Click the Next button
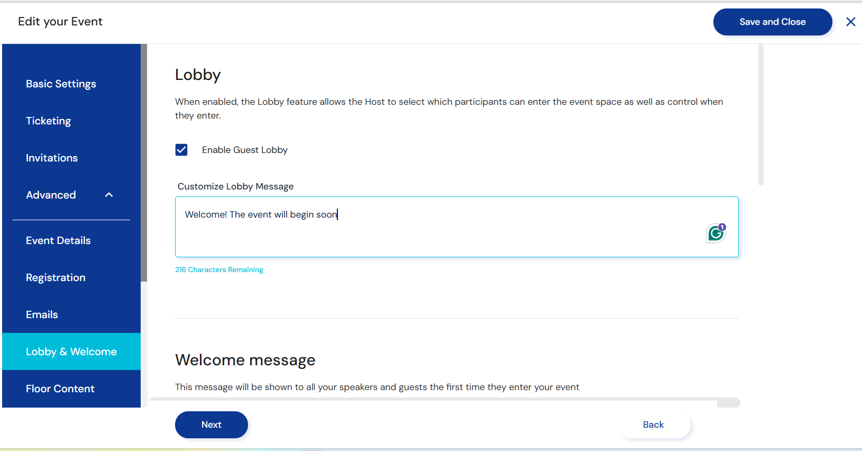 (x=211, y=425)
